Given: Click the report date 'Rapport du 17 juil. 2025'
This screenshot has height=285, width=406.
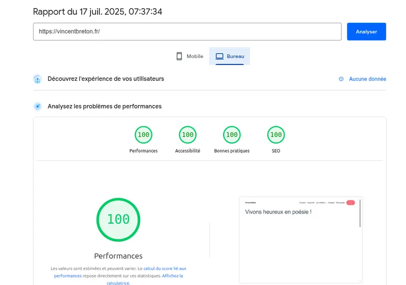Looking at the screenshot, I should click(79, 12).
